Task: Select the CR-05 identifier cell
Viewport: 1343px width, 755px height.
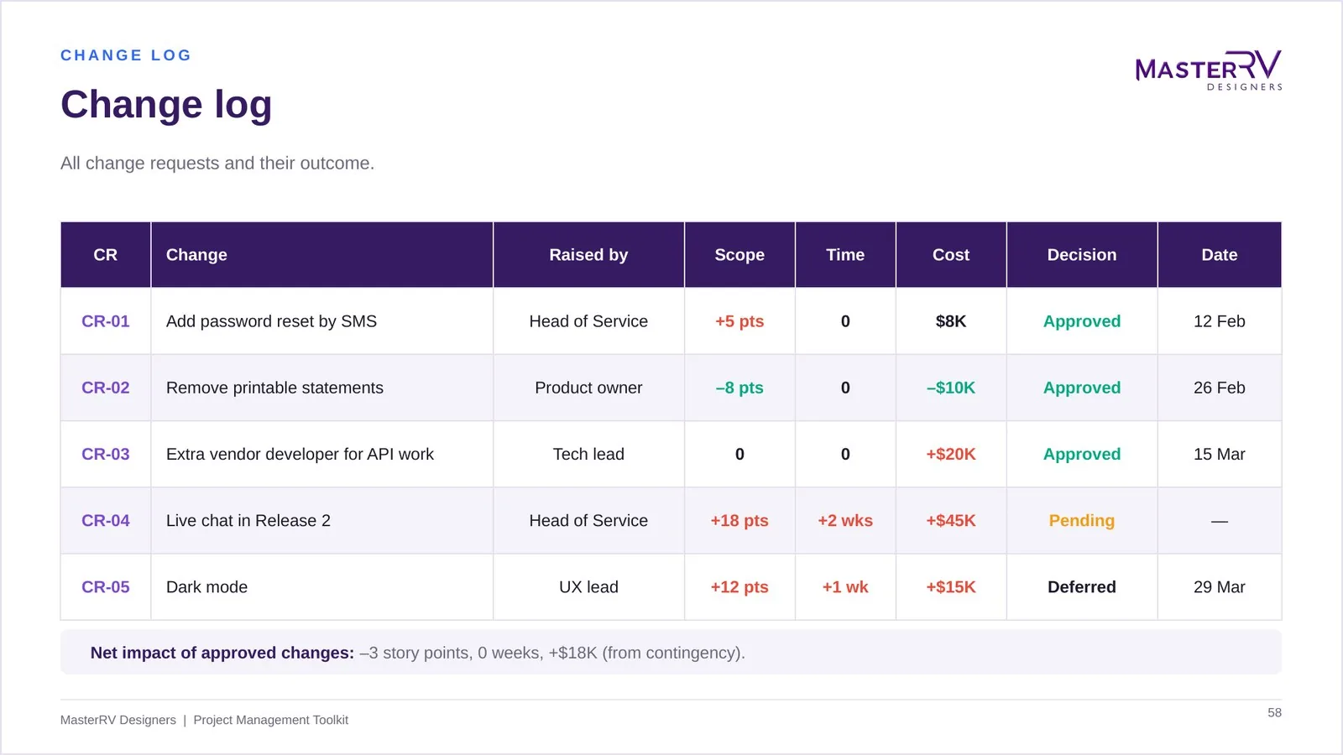Action: (106, 587)
